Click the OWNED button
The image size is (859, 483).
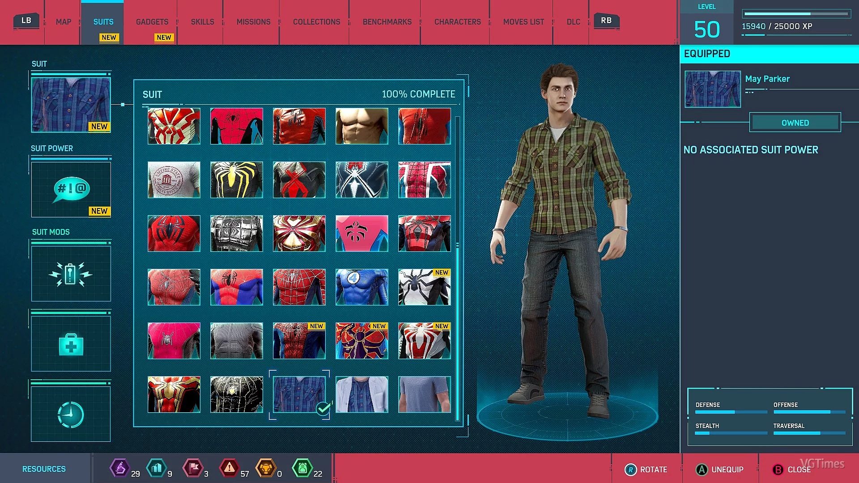click(x=795, y=123)
